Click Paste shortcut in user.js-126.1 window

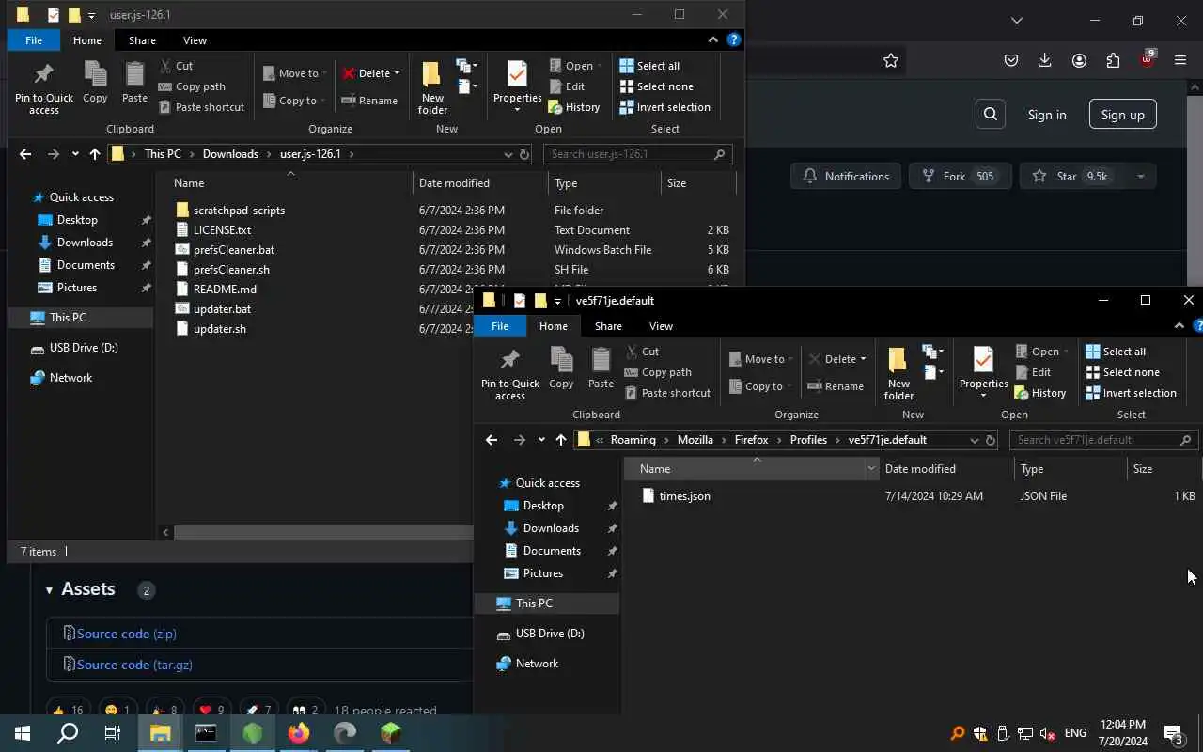point(201,107)
